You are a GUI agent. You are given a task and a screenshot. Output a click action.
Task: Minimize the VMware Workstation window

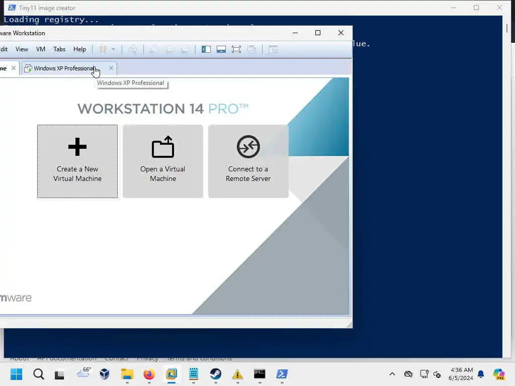(x=295, y=33)
